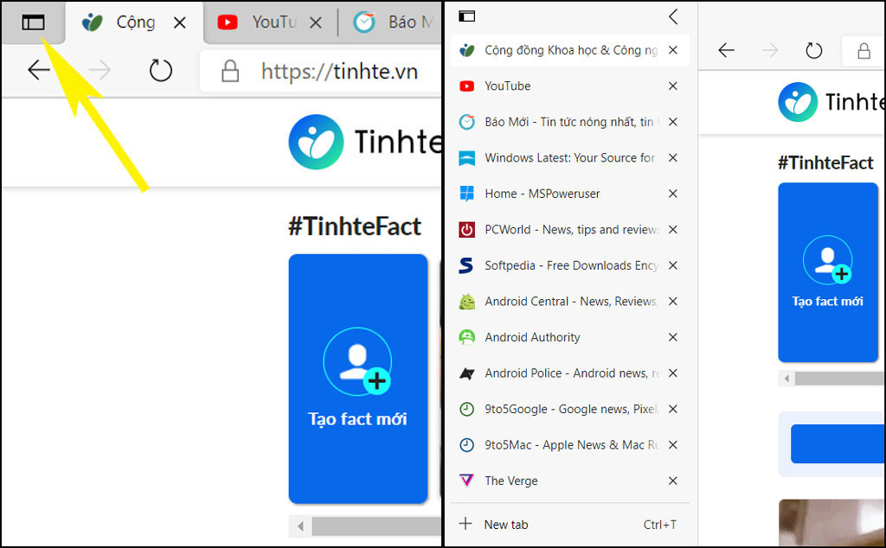
Task: Select 9to5Google vertical tab
Action: click(570, 409)
